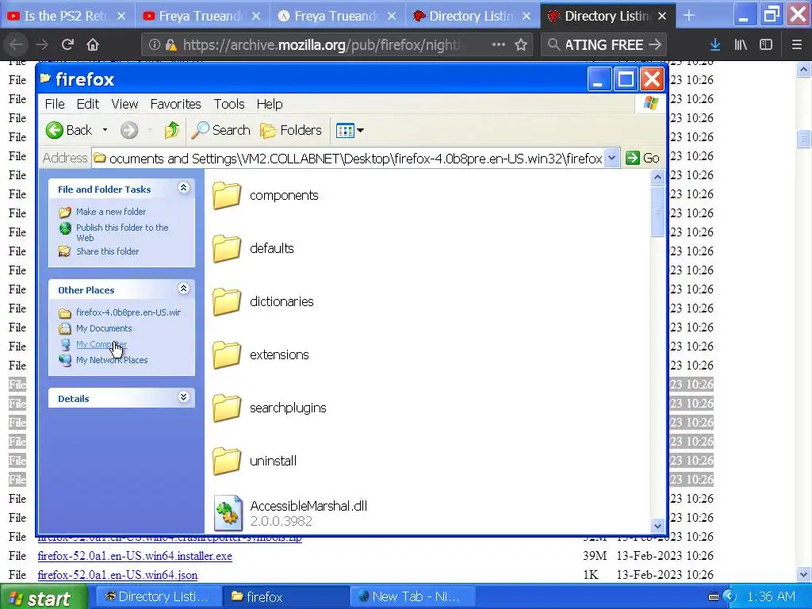Select the components folder icon

(227, 195)
